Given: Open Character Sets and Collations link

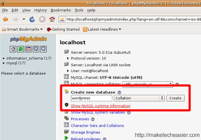Looking at the screenshot, I should coord(97,126).
